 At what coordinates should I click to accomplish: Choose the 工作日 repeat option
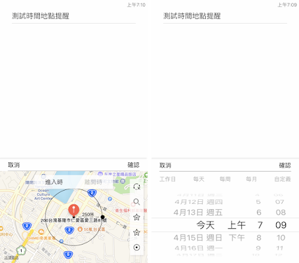click(167, 179)
